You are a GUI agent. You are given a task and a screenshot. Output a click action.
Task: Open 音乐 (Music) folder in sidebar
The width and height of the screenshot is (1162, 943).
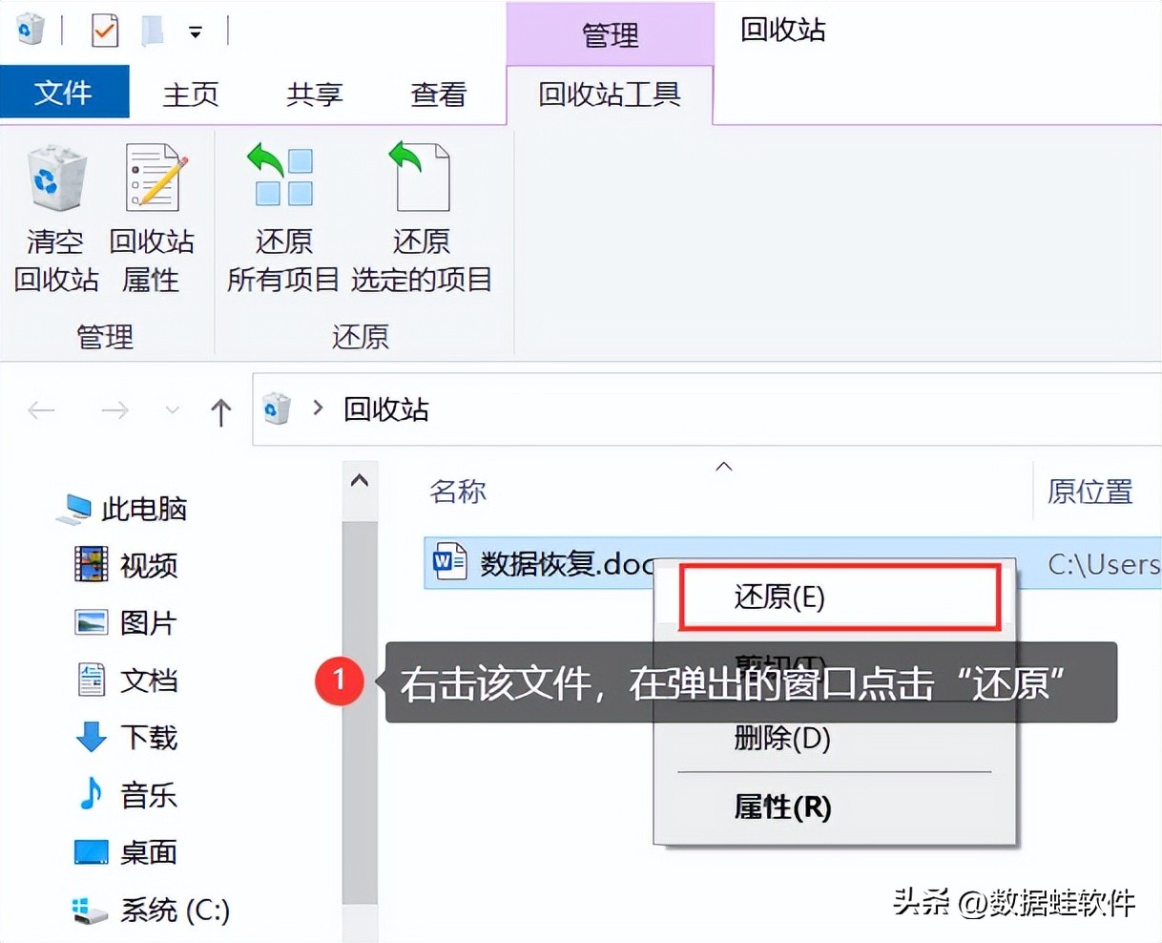[x=127, y=794]
